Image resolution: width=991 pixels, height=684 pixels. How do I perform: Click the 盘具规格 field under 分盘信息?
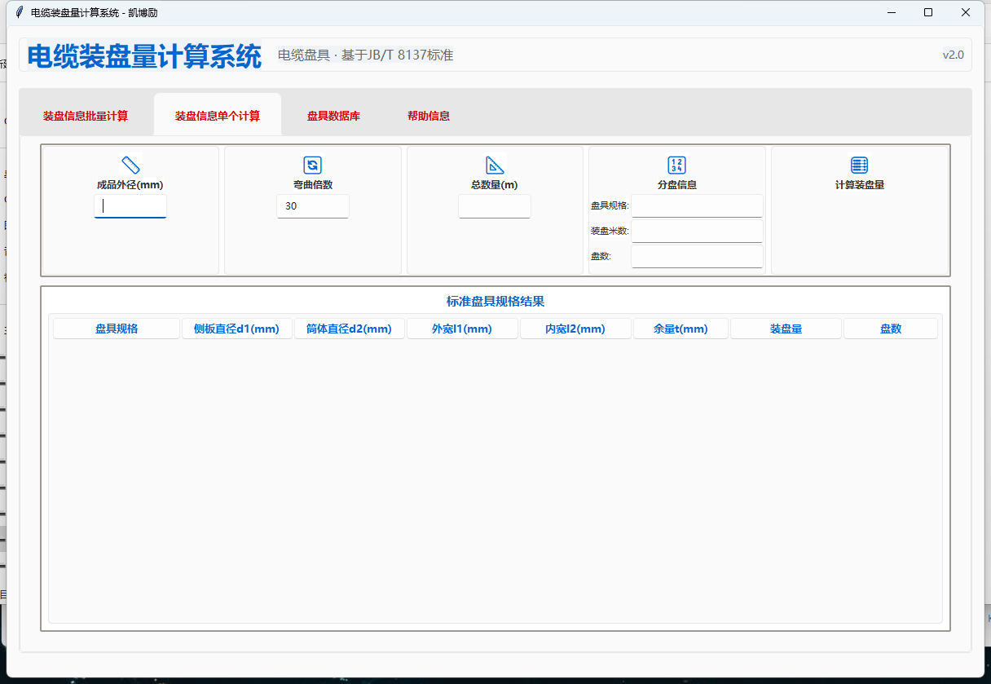point(697,205)
